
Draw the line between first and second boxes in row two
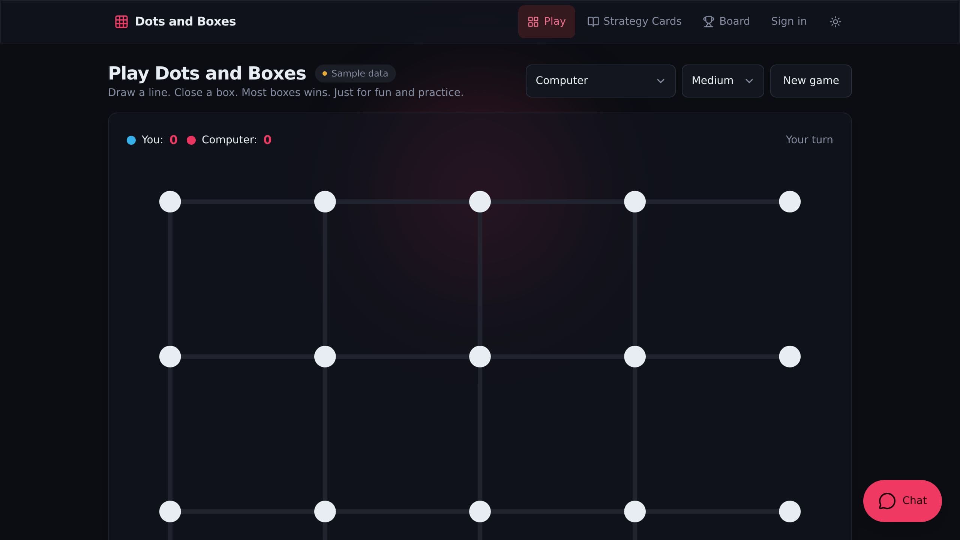(x=325, y=434)
